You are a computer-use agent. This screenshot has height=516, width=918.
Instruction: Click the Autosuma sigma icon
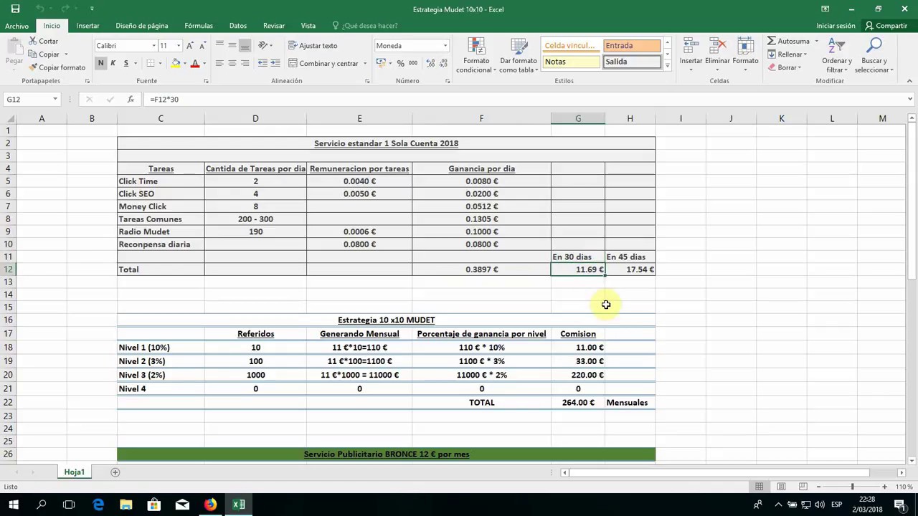(x=772, y=42)
